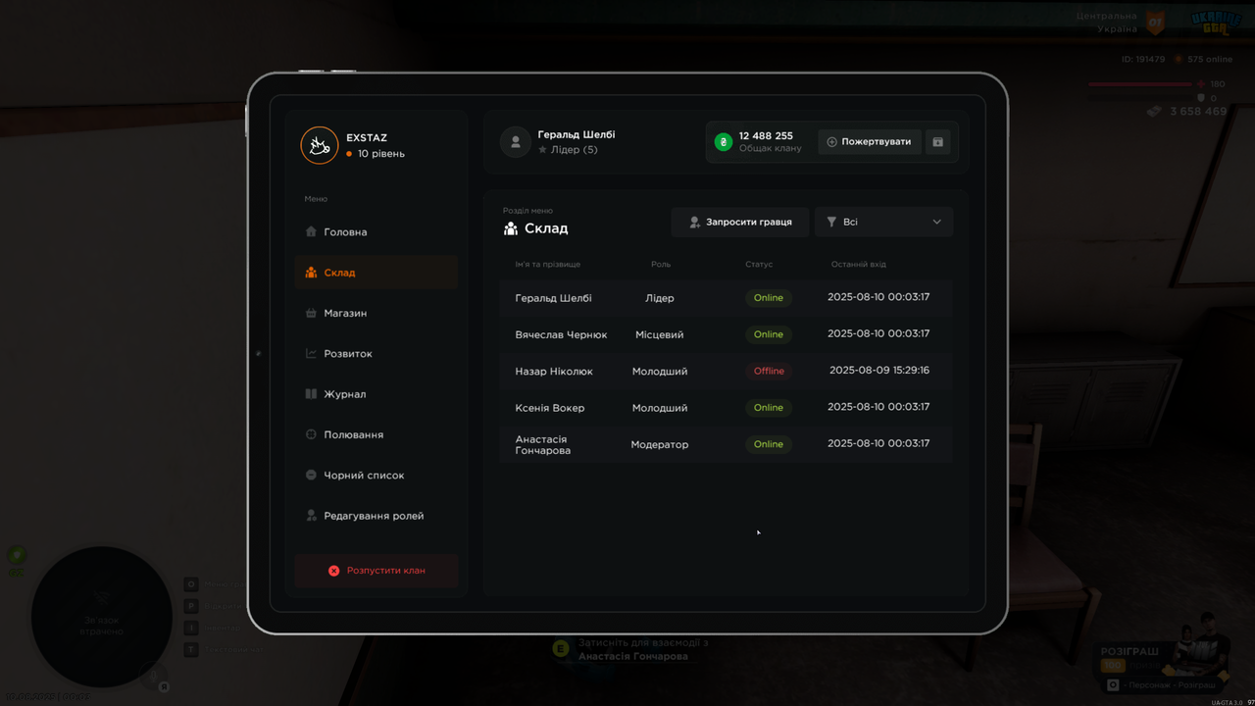The width and height of the screenshot is (1255, 706).
Task: Click the Ім'я та прізвище column header
Action: pyautogui.click(x=548, y=265)
